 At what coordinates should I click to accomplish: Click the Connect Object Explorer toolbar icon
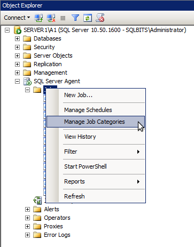(x=38, y=18)
